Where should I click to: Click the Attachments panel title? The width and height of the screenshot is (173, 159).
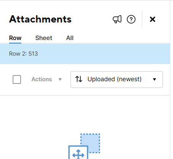40,19
